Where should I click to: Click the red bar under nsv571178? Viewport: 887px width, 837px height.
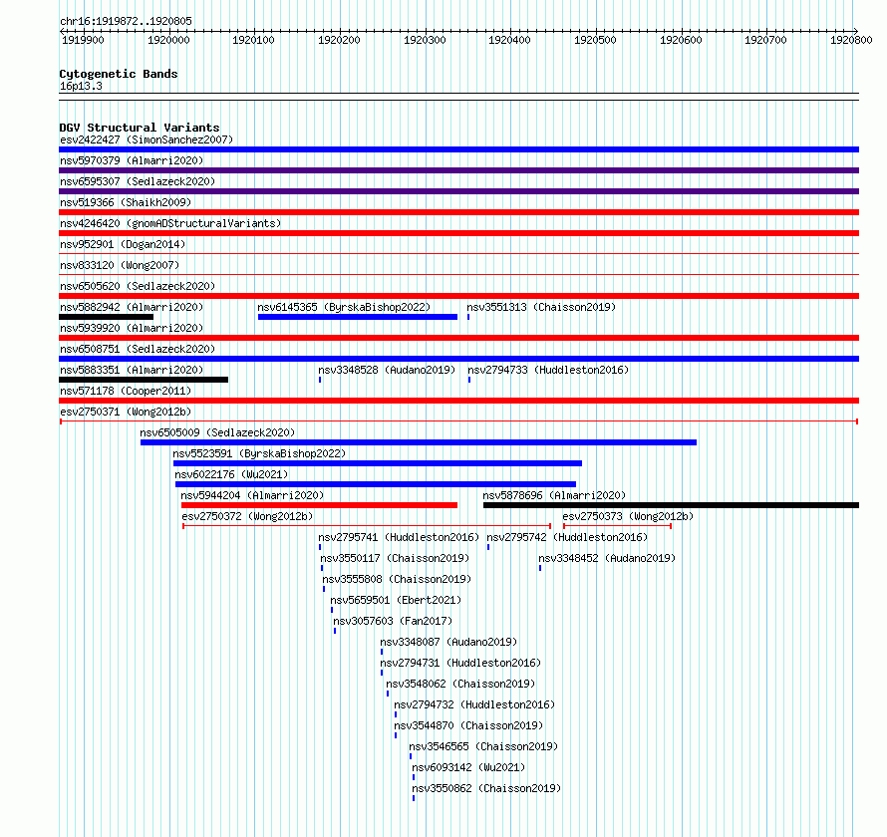pos(458,401)
